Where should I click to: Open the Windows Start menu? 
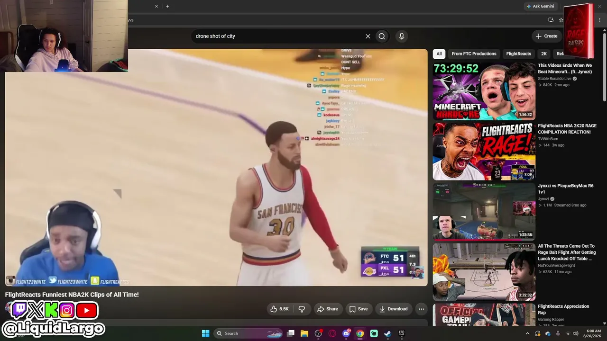(x=205, y=333)
